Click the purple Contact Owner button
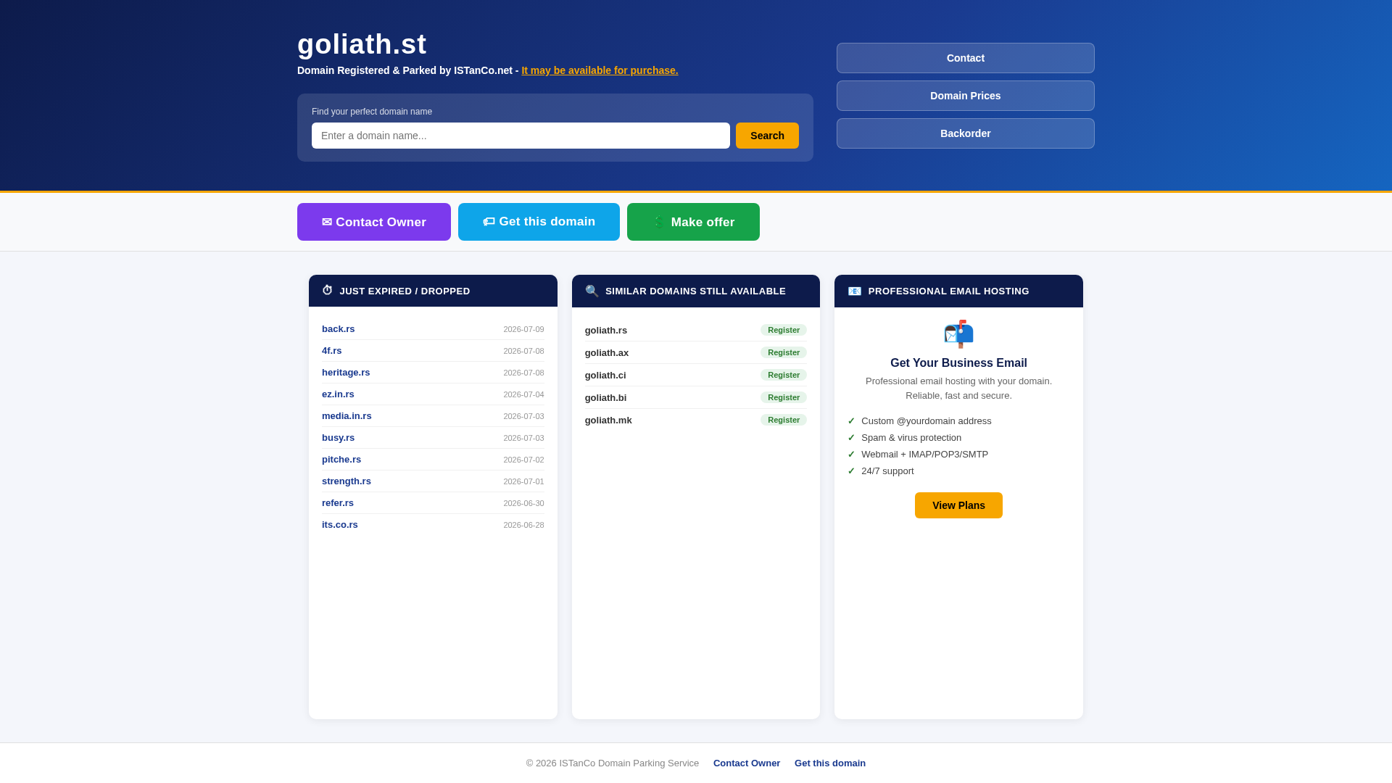The height and width of the screenshot is (783, 1392). (374, 222)
